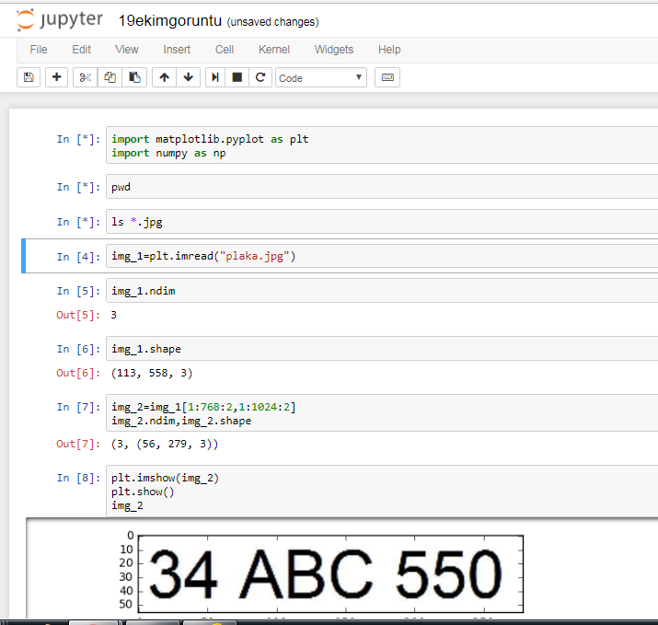
Task: Click the import matplotlib code cell
Action: [382, 145]
